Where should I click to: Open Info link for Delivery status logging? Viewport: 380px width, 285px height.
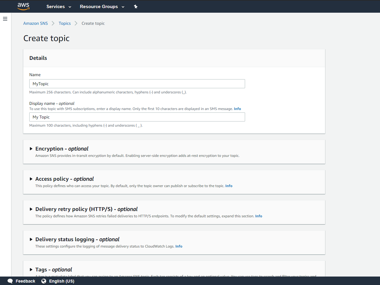click(179, 246)
